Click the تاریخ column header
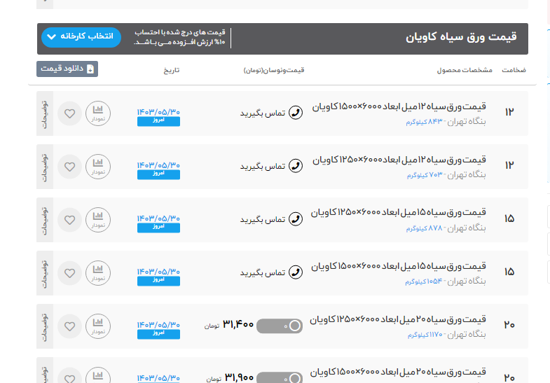This screenshot has height=383, width=550. pos(172,71)
